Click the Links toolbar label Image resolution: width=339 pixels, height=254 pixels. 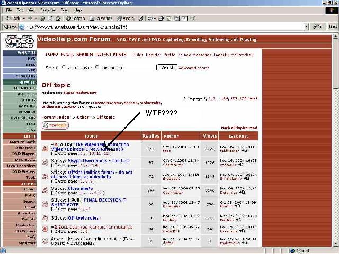click(x=333, y=27)
